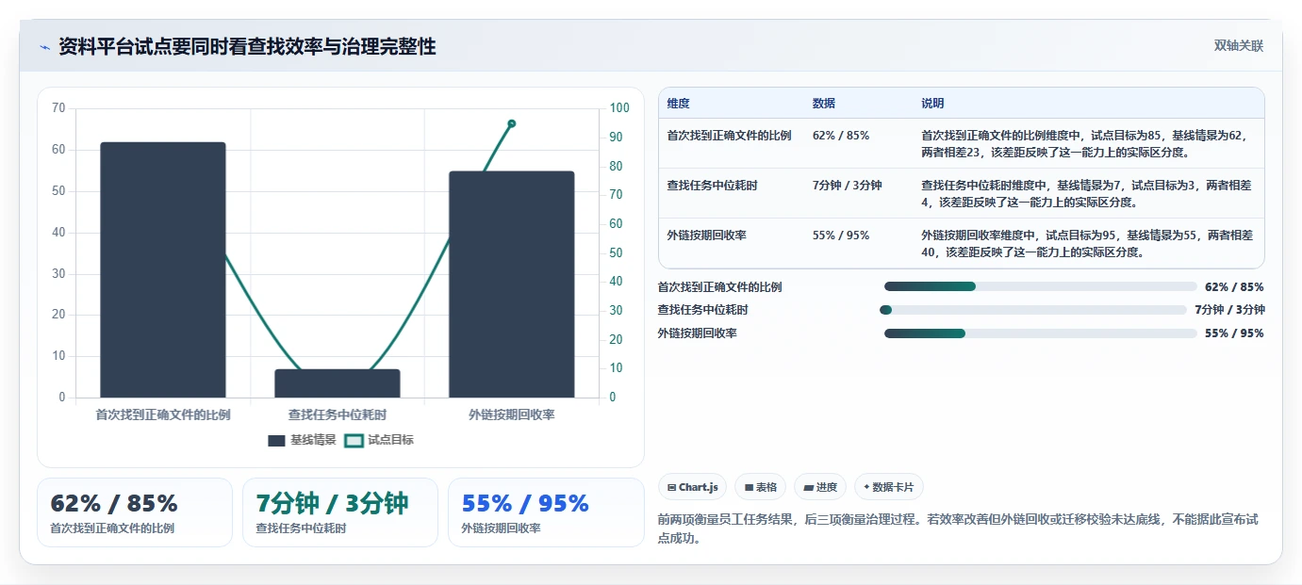Click table cell 首次找到正确文件的比例
Screen dimensions: 1302x585
tap(729, 136)
